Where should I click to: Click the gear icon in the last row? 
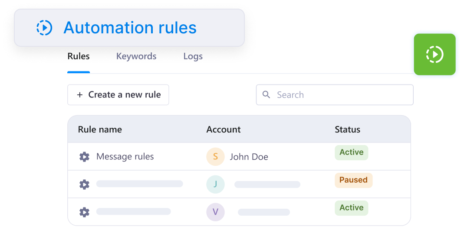pos(84,212)
